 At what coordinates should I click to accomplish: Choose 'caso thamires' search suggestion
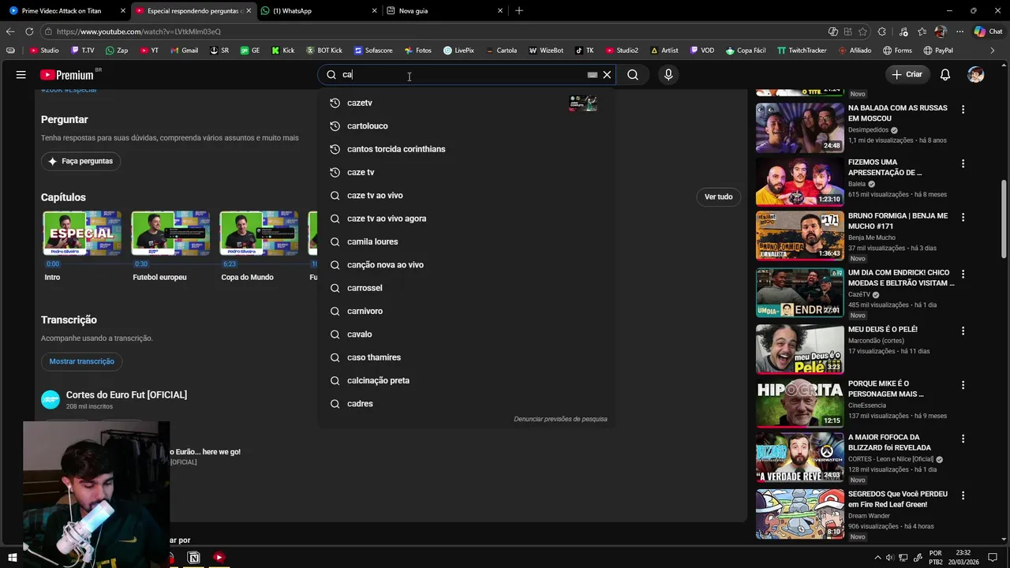(x=466, y=357)
